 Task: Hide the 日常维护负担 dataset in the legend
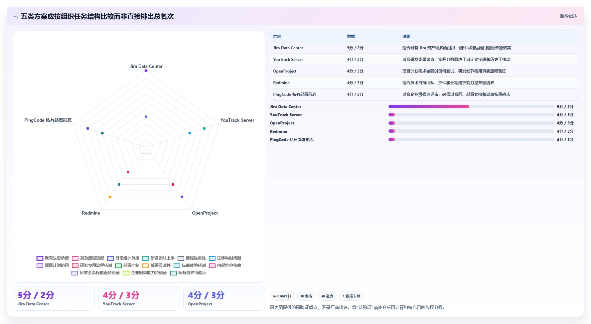(x=123, y=258)
